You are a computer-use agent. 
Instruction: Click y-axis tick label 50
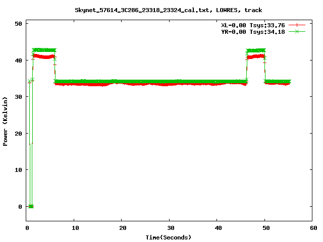[x=18, y=24]
